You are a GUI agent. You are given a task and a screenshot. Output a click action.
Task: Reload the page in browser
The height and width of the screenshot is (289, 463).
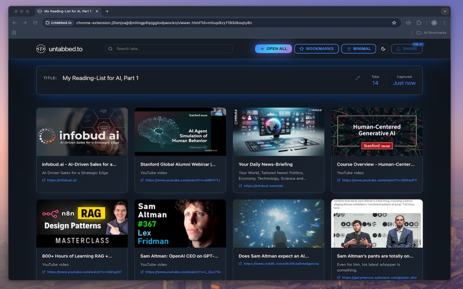point(35,23)
